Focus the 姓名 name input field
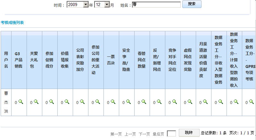 coord(156,5)
